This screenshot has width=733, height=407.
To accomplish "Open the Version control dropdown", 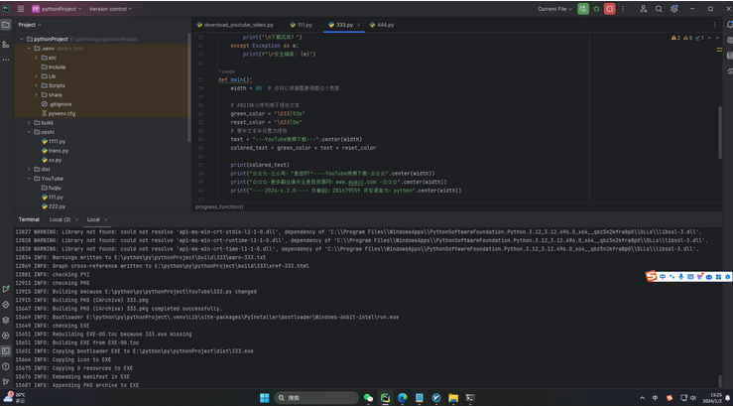I will [111, 8].
